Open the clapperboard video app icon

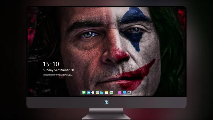[102, 92]
